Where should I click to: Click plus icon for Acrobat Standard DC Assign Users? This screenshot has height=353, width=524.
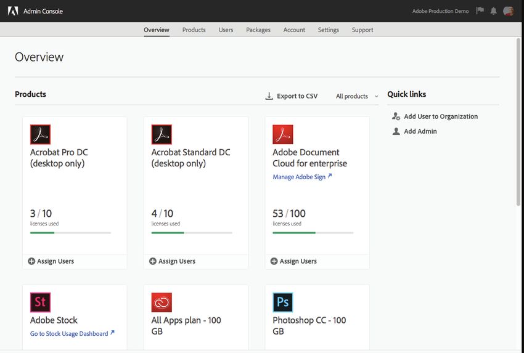click(153, 261)
